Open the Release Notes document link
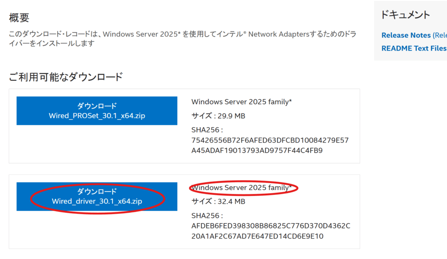 coord(406,35)
